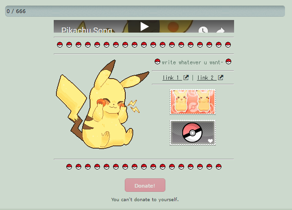The image size is (292, 210).
Task: Click the Watch Later clock icon on video
Action: 203,30
